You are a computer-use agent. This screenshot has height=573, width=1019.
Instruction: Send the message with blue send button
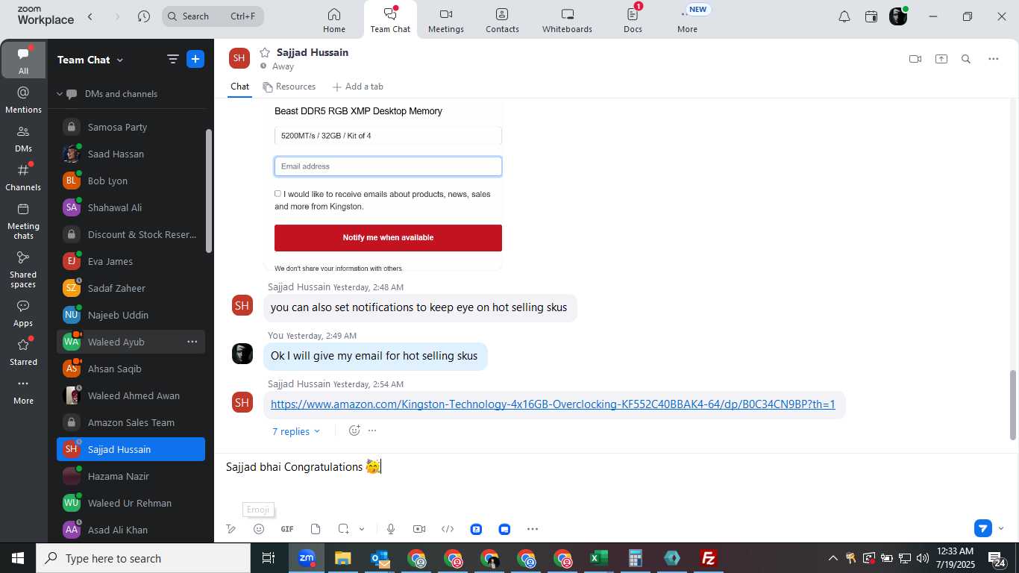click(x=983, y=528)
